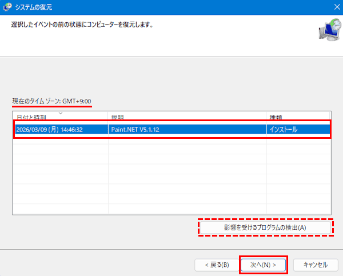Click the 現在のタイム ゾーン: GMT+9:00 label
The width and height of the screenshot is (343, 276).
(x=51, y=101)
